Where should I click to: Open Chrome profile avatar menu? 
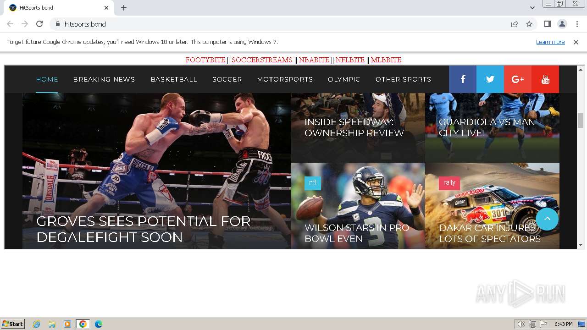click(562, 24)
